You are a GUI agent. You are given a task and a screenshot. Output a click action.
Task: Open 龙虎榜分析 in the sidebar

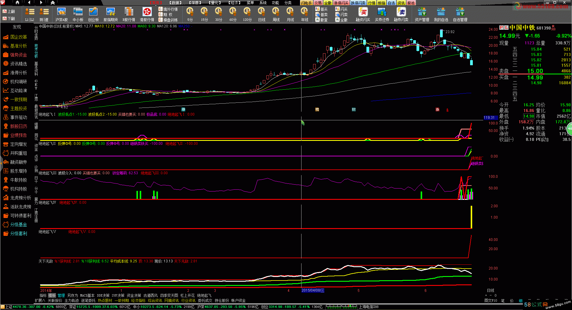17,198
